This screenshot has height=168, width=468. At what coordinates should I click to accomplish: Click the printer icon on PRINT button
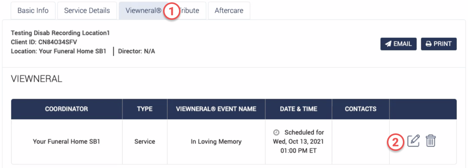click(428, 44)
